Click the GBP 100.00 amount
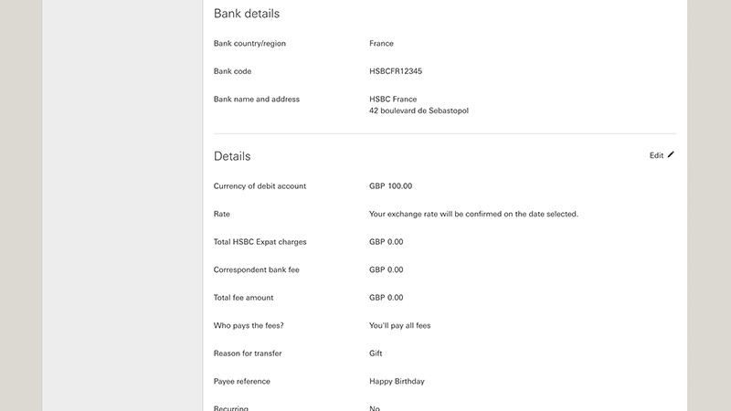The width and height of the screenshot is (731, 411). tap(391, 186)
